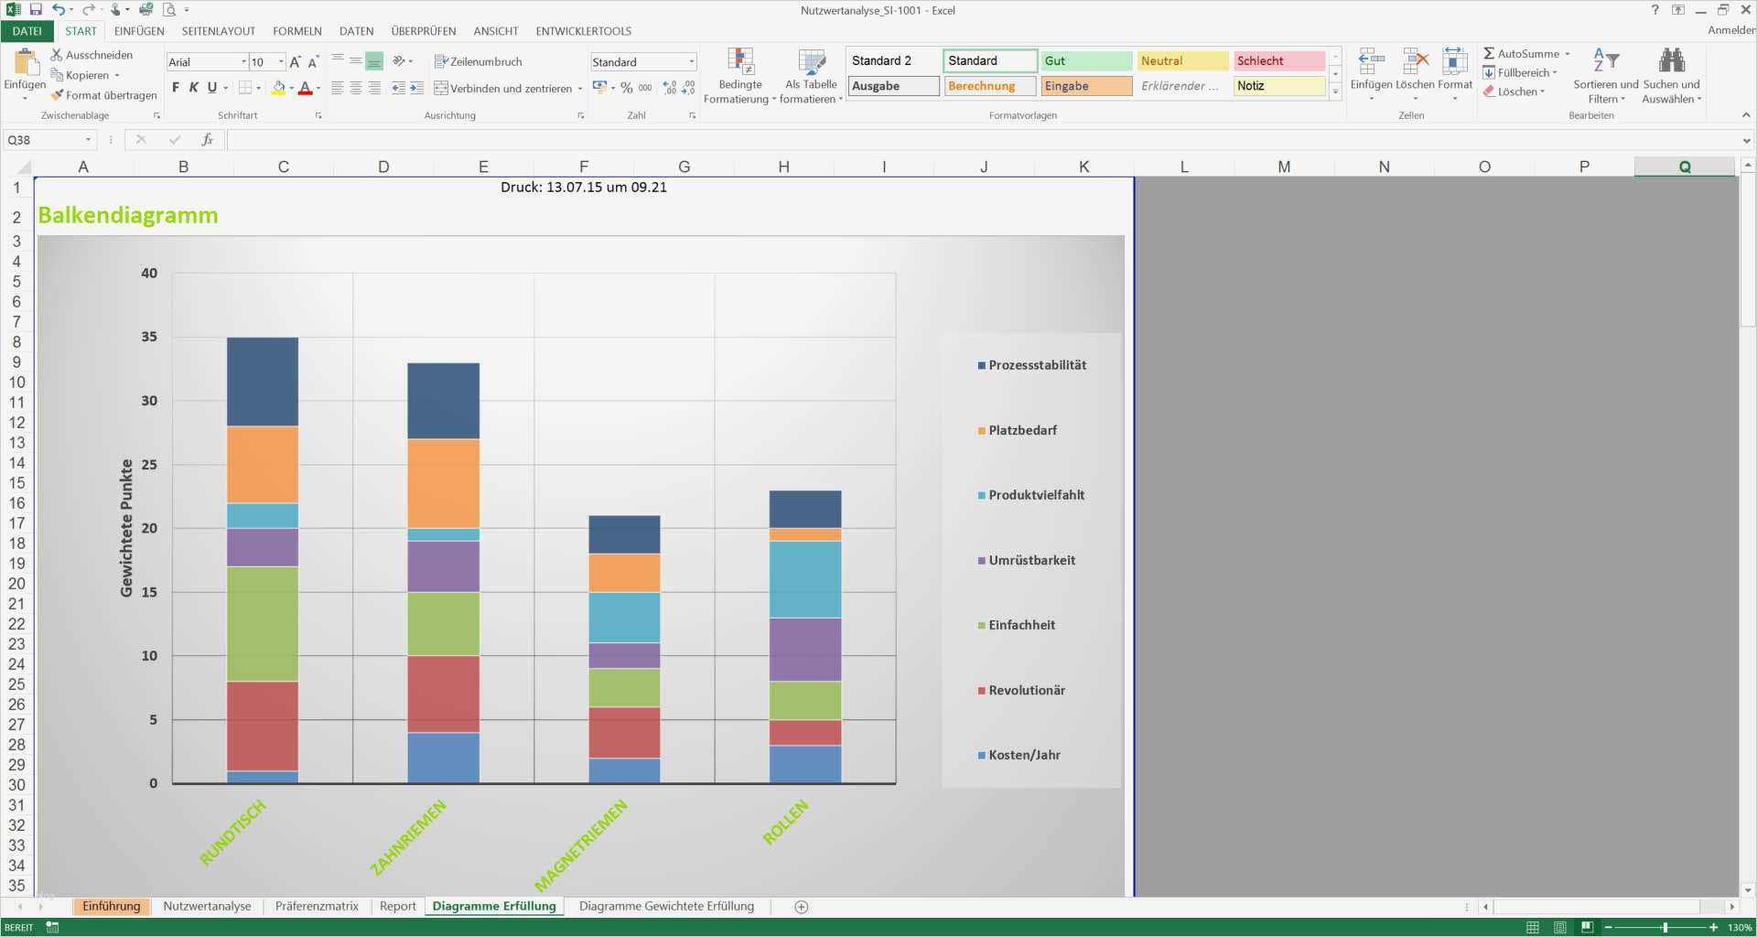Viewport: 1757px width, 937px height.
Task: Open Bedingte Formatierung
Action: [x=739, y=77]
